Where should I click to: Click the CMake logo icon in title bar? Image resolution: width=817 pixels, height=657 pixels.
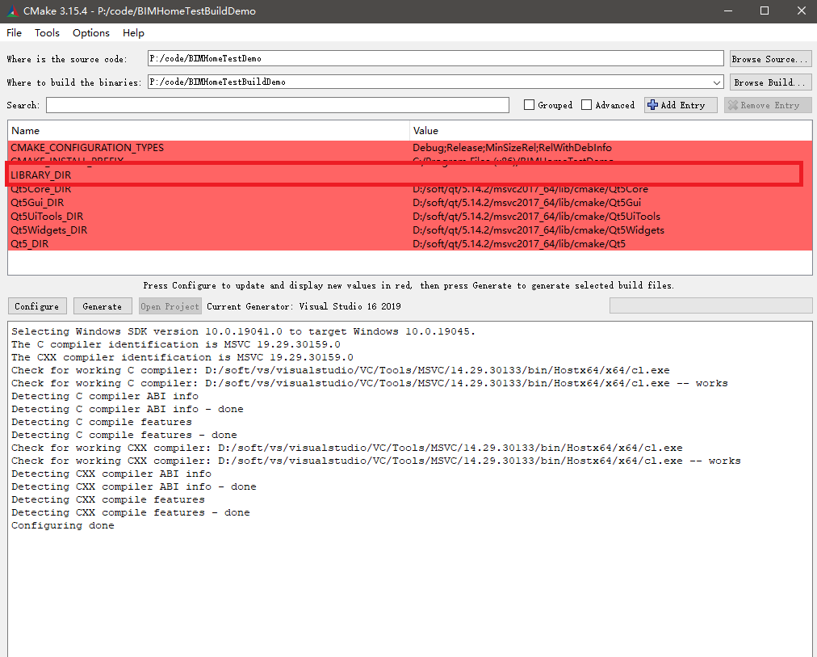[x=10, y=11]
